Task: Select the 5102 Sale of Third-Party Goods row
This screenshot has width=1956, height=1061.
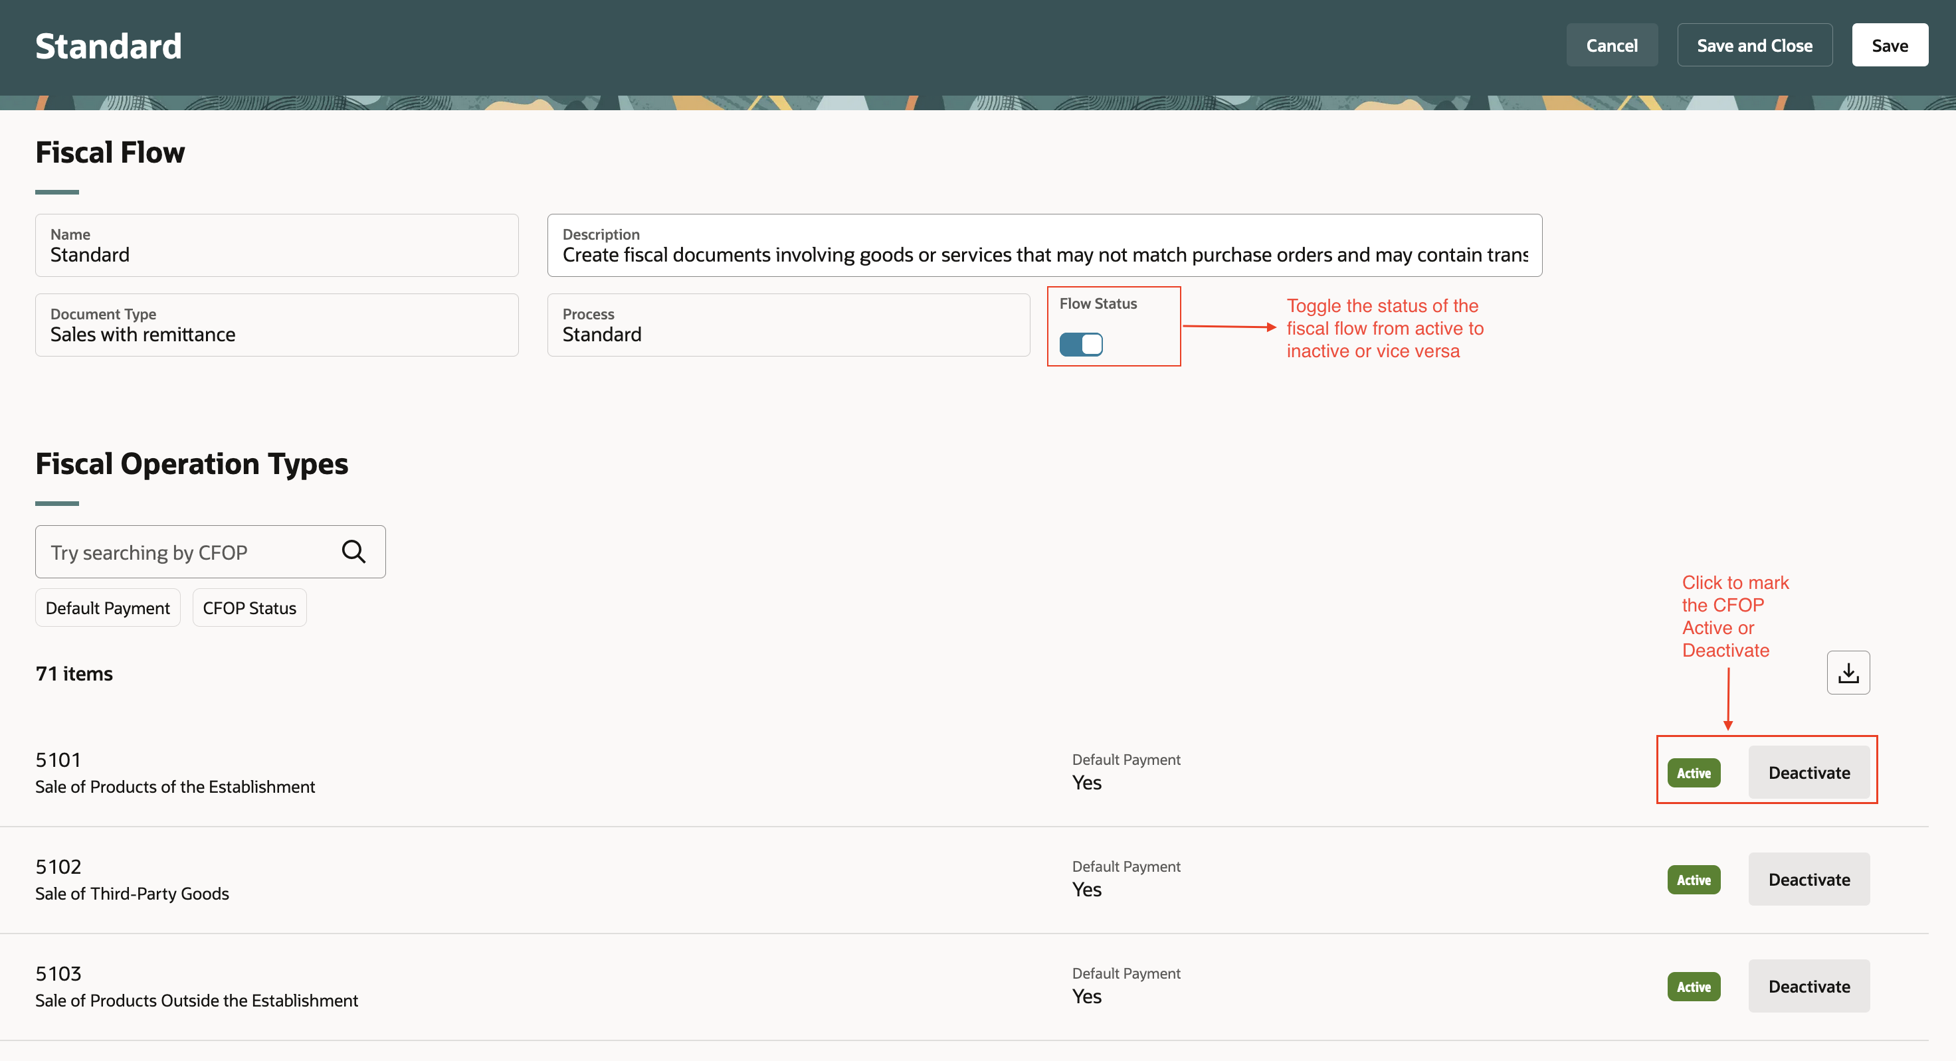Action: click(x=532, y=880)
